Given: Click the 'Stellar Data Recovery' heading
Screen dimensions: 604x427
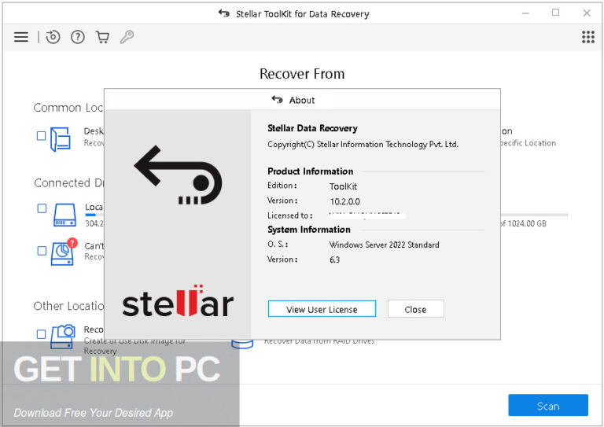Looking at the screenshot, I should coord(312,128).
